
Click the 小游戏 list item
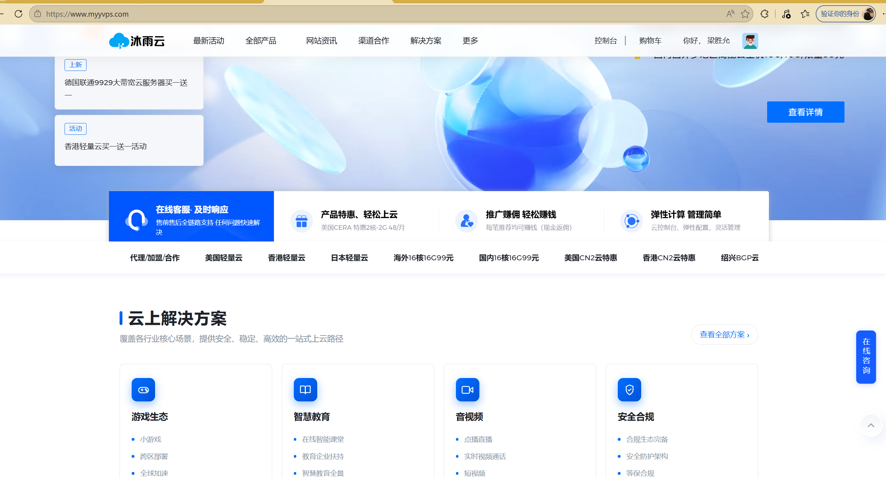pos(150,439)
